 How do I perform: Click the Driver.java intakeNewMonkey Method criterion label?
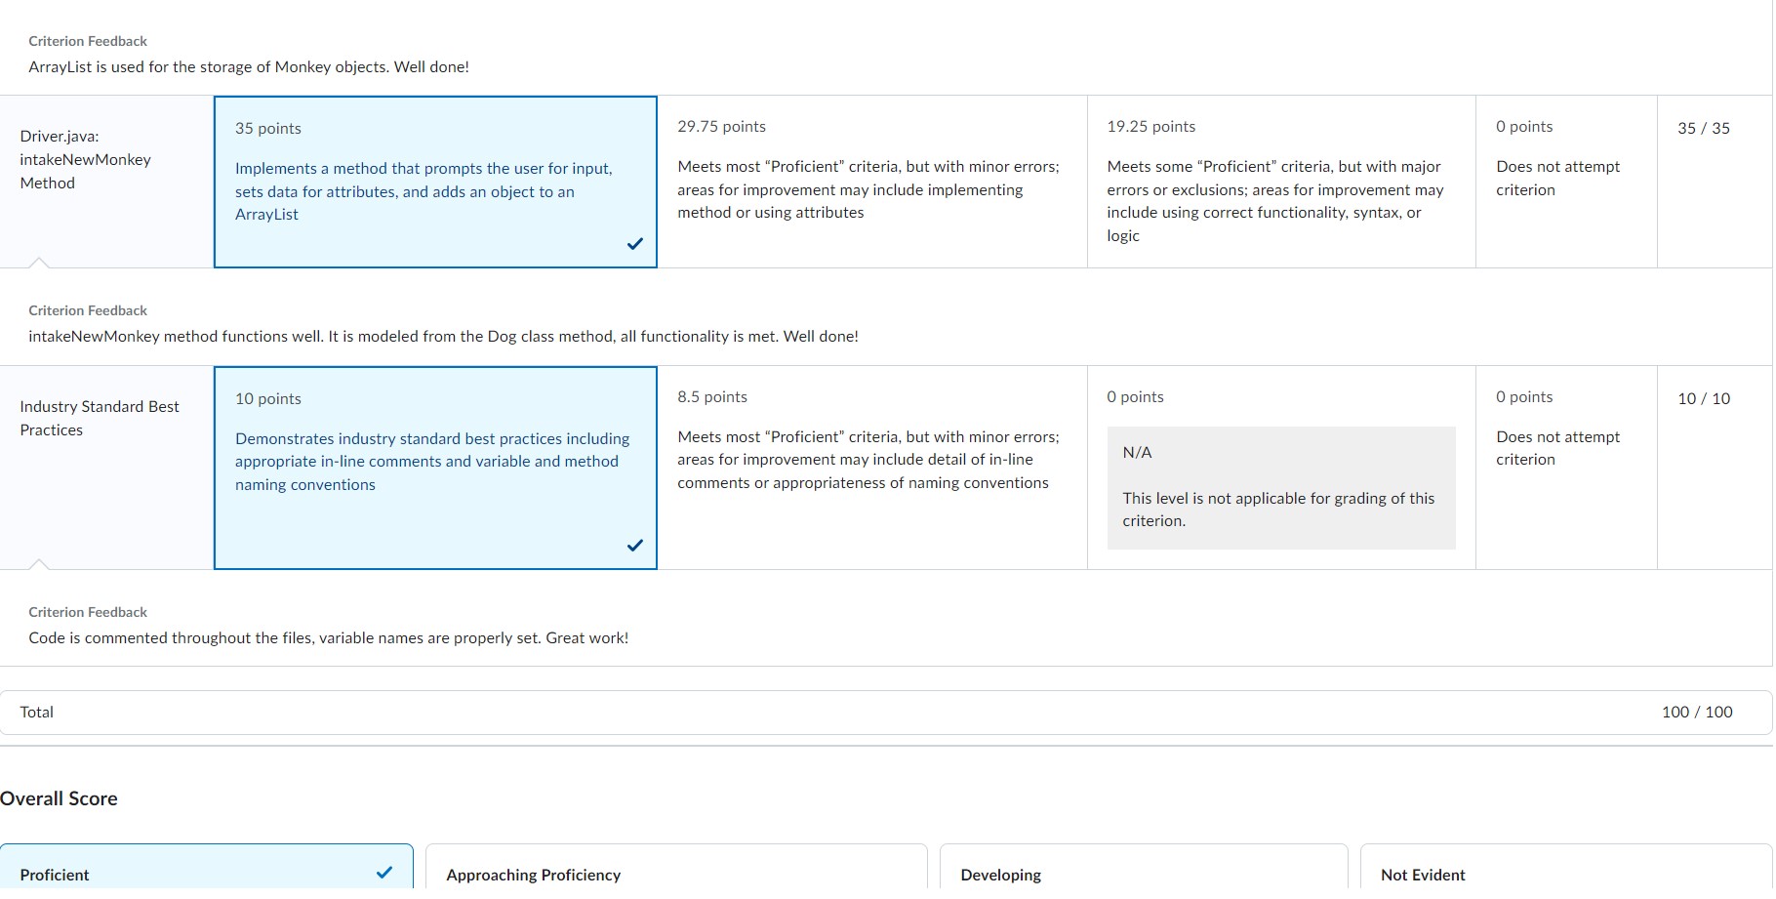point(86,159)
